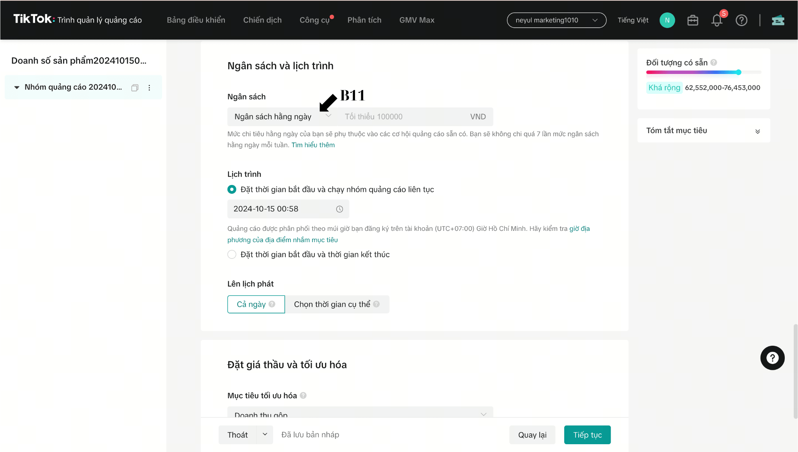The width and height of the screenshot is (798, 452).
Task: Show info tooltip for Chọn thời gian cụ thể
Action: (376, 304)
